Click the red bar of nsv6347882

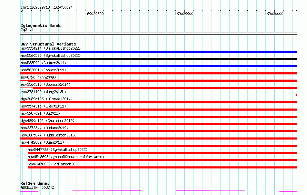pyautogui.click(x=162, y=167)
